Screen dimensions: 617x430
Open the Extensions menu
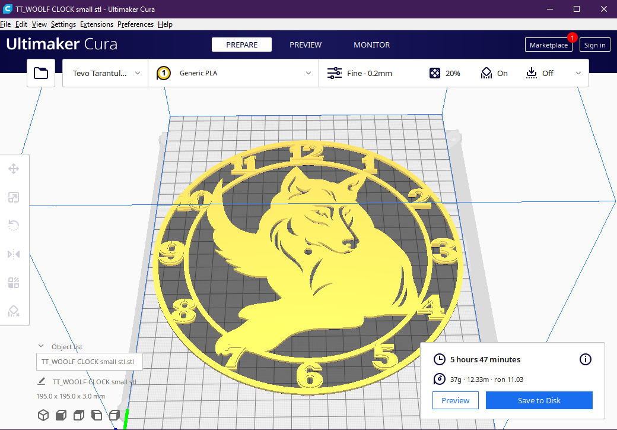96,24
